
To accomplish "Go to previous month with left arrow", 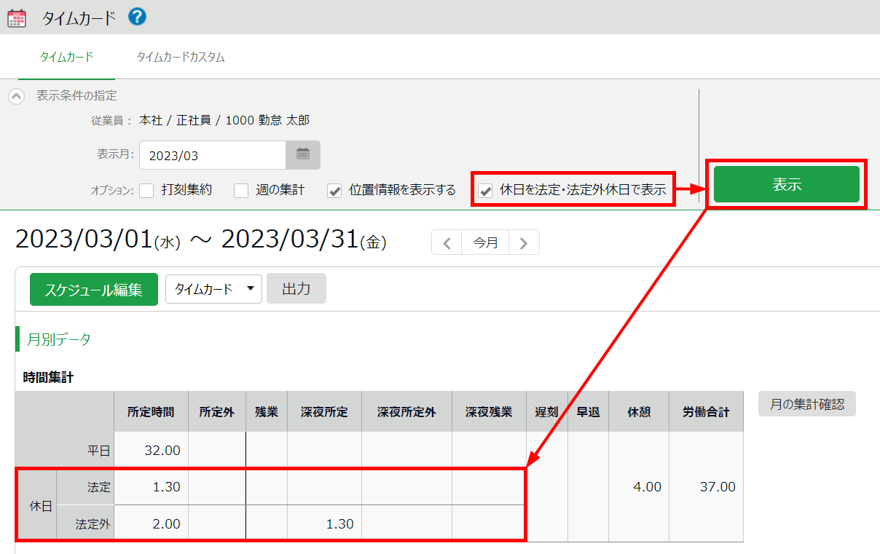I will 447,243.
